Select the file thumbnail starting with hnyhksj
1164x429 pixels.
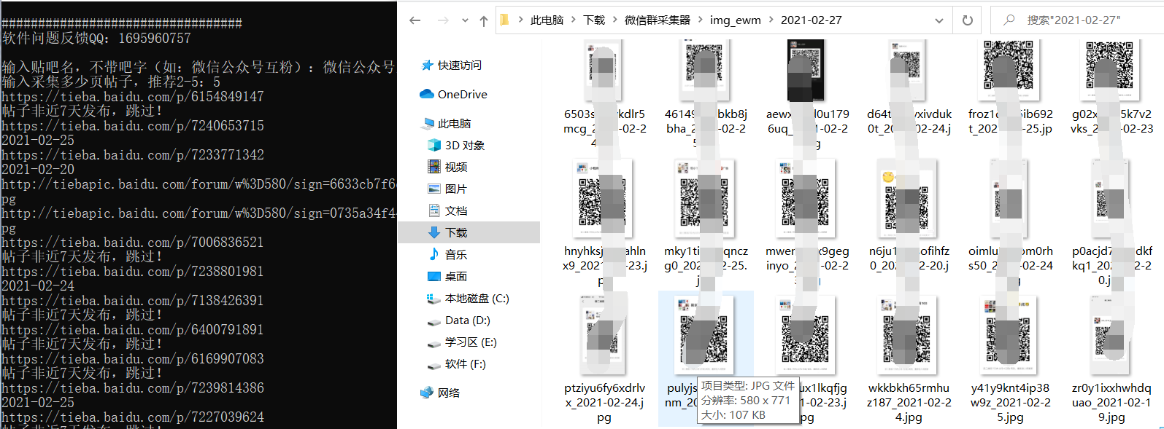click(604, 200)
